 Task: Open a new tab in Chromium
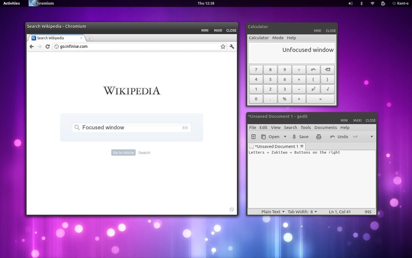click(x=89, y=38)
